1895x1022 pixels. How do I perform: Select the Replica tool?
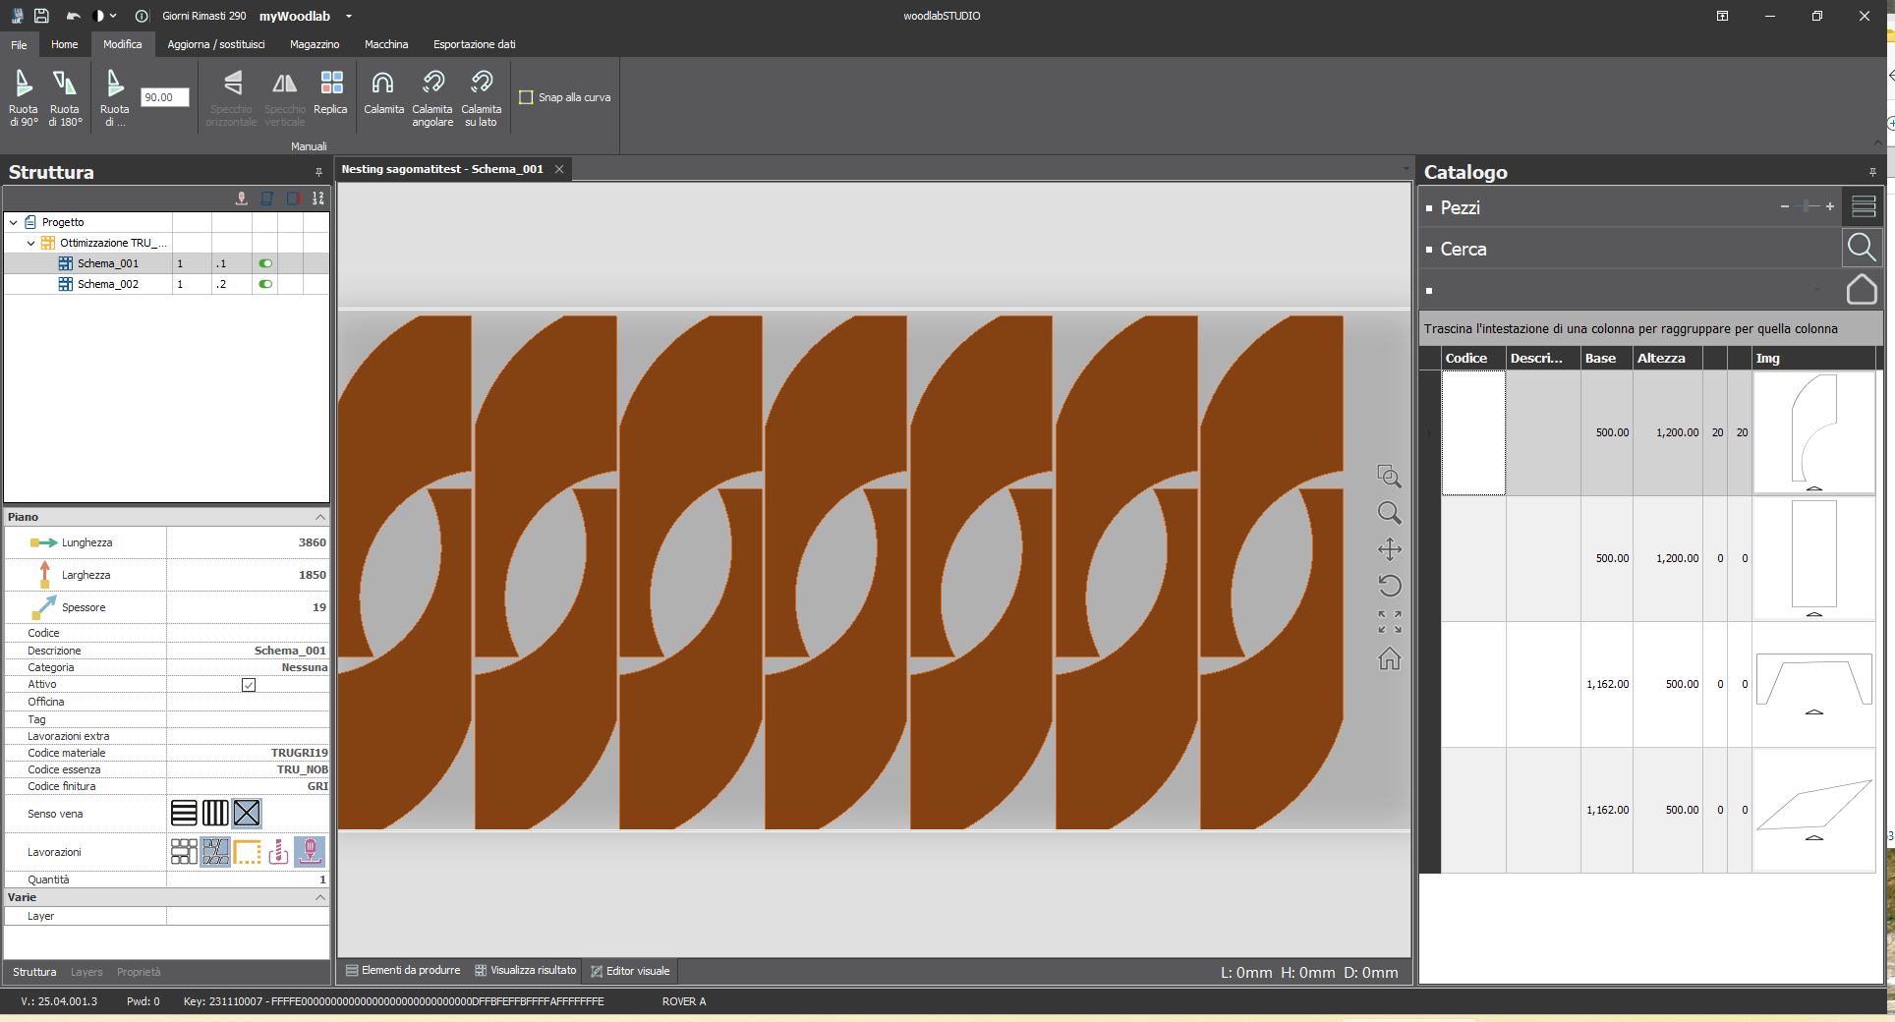[x=331, y=85]
